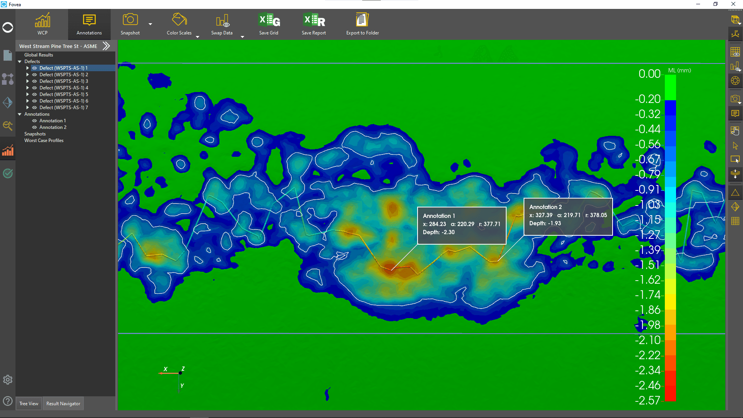Switch to the Tree View tab

[x=29, y=404]
